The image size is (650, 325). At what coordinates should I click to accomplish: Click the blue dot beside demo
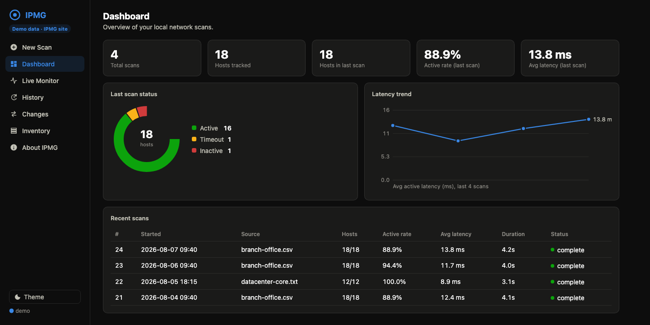click(x=12, y=311)
